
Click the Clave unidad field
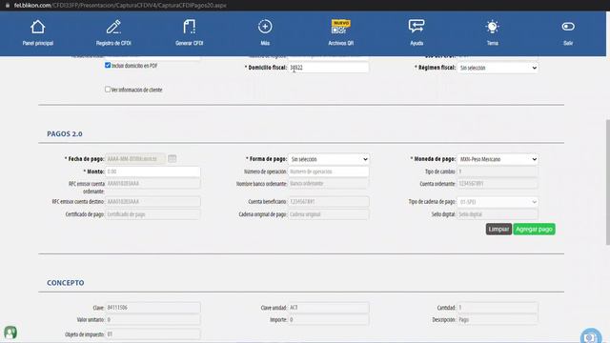(x=329, y=307)
